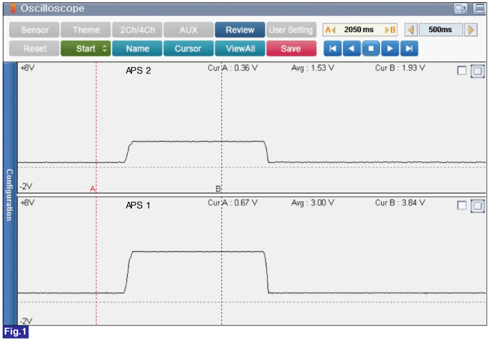Image resolution: width=489 pixels, height=340 pixels.
Task: Select cursor B marker label
Action: coord(218,189)
